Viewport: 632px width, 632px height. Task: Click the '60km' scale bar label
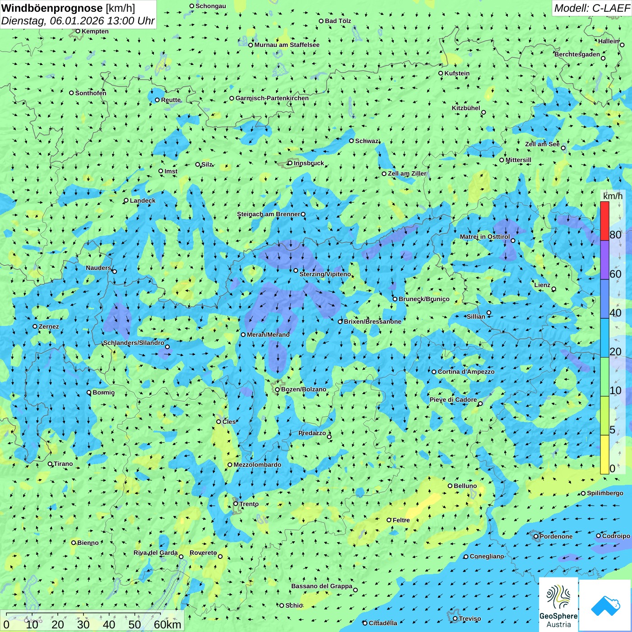(x=167, y=624)
